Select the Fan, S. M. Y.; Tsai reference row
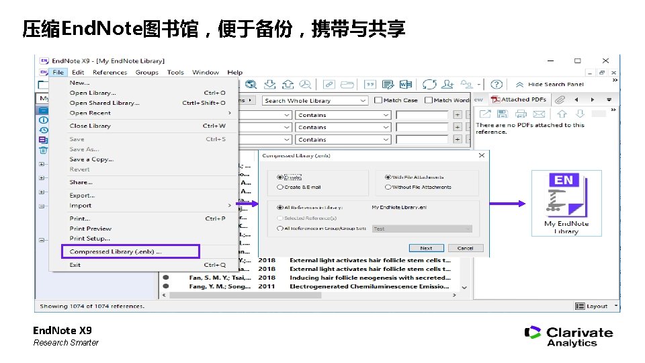645x363 pixels. pyautogui.click(x=308, y=278)
